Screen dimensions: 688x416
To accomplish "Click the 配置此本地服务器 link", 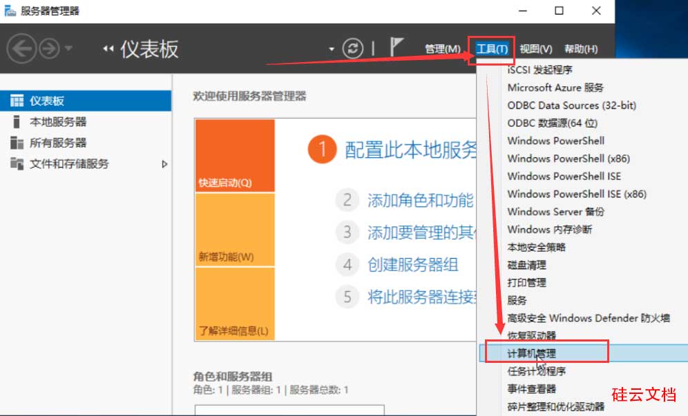I will [410, 150].
